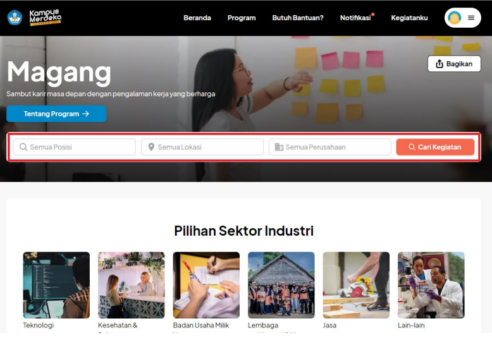
Task: Select the Teknologi sector thumbnail
Action: pos(56,285)
